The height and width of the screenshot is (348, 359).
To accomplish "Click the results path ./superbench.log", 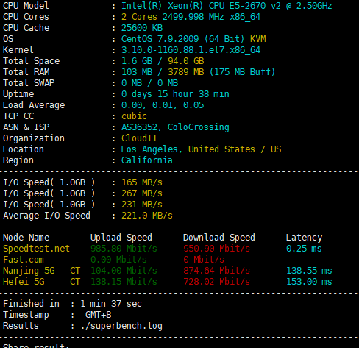I will click(121, 326).
